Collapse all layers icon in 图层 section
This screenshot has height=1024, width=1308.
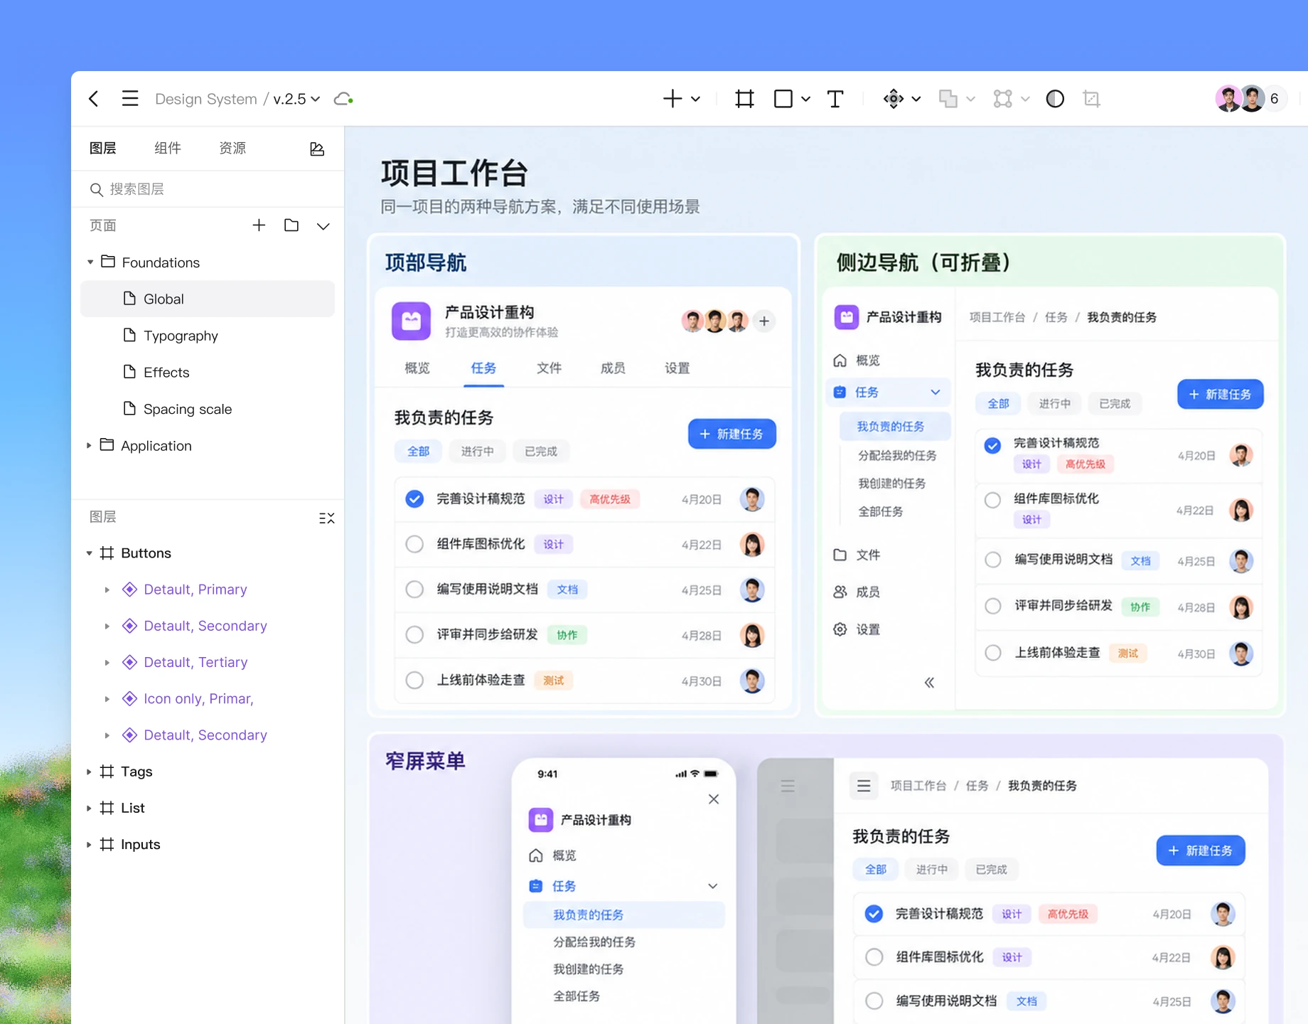click(326, 518)
